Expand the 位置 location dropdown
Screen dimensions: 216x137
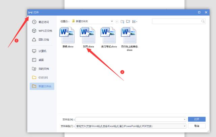point(112,21)
